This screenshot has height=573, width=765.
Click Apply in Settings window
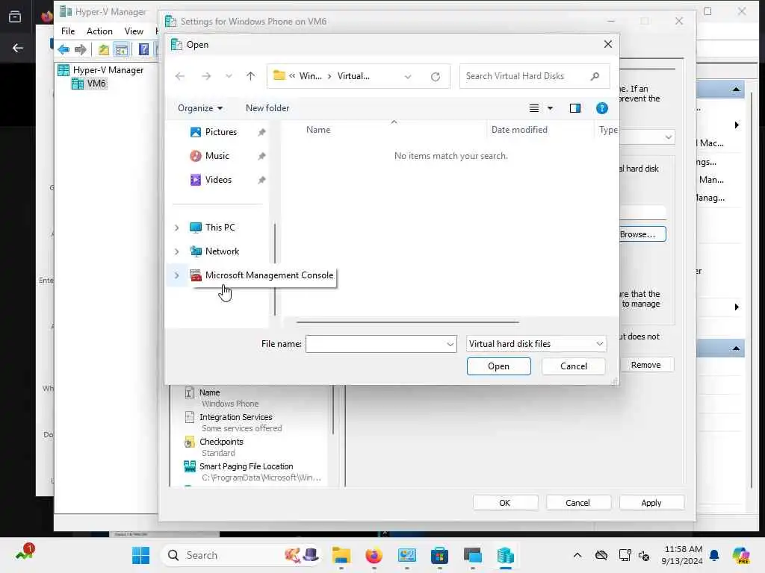[651, 503]
